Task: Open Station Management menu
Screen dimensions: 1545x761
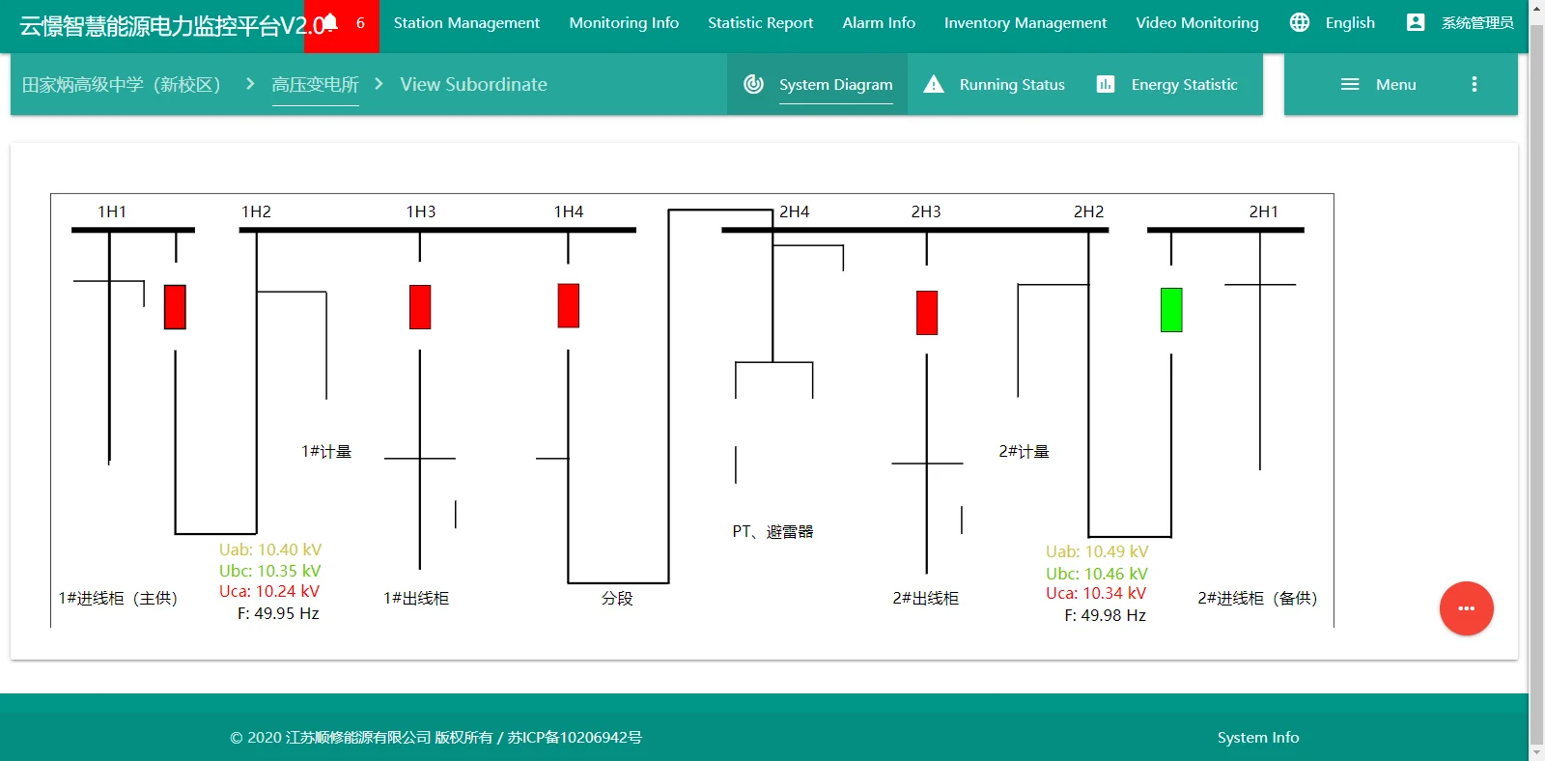Action: 466,22
